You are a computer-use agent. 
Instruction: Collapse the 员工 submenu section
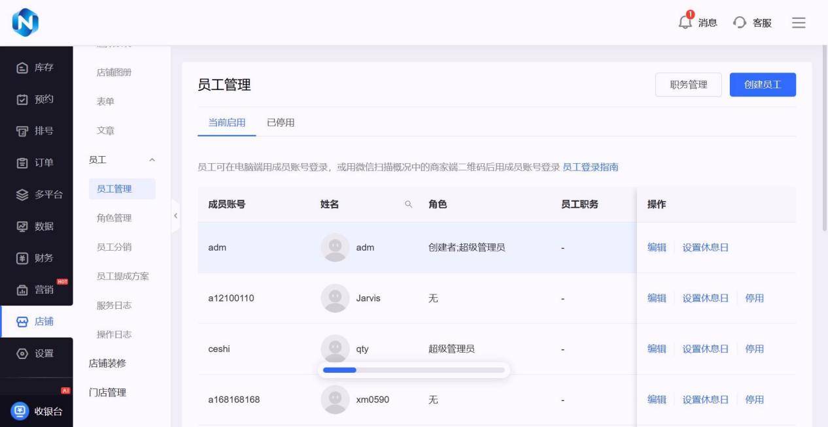[x=152, y=160]
